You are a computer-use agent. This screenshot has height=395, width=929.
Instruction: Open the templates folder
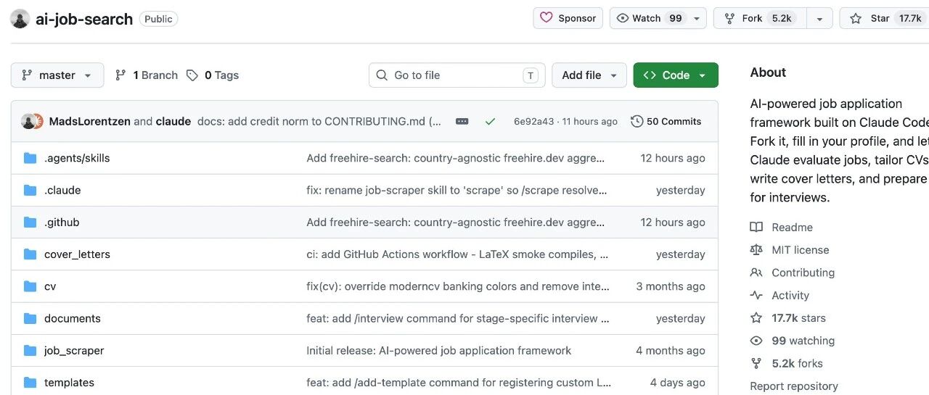coord(69,382)
